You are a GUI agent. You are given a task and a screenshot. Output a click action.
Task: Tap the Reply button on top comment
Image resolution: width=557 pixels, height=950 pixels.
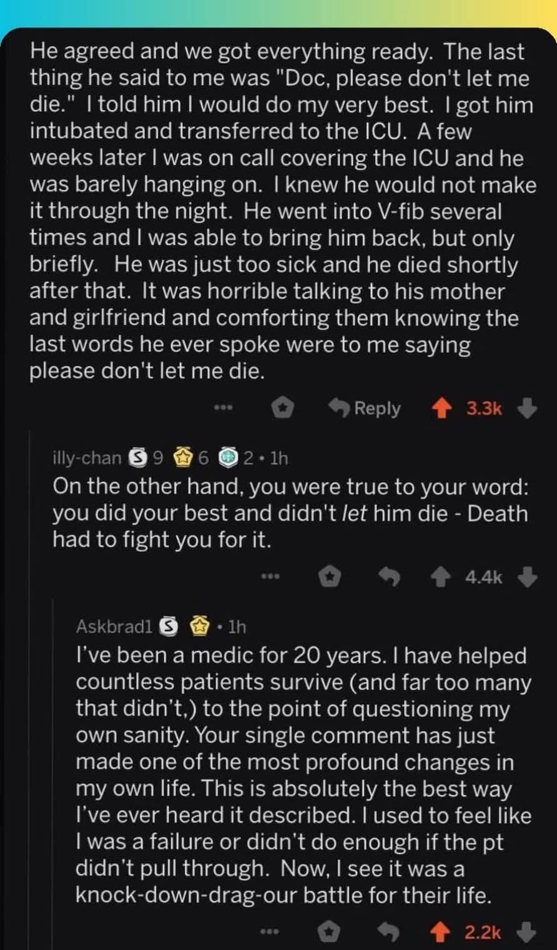tap(366, 409)
